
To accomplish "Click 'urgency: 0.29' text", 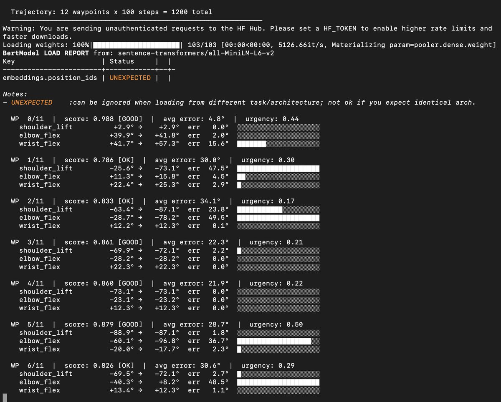I will tap(268, 365).
